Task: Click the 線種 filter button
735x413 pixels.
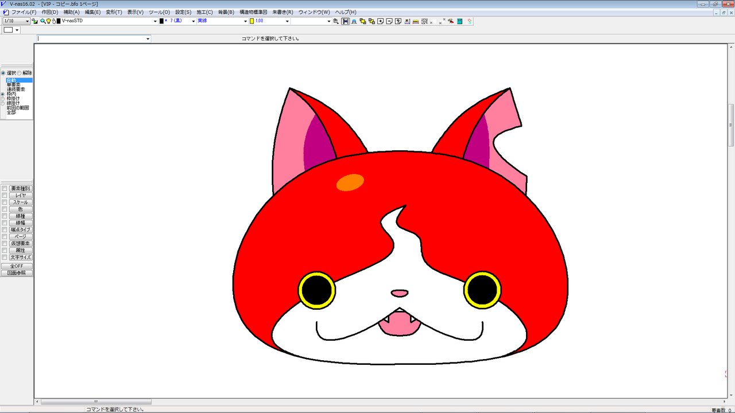Action: [x=21, y=216]
